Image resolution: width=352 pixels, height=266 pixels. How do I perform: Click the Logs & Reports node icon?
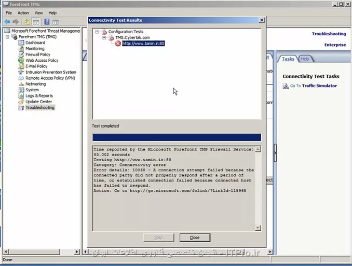click(21, 96)
